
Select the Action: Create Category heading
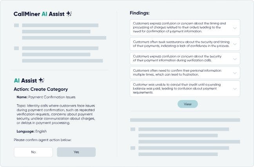41,89
